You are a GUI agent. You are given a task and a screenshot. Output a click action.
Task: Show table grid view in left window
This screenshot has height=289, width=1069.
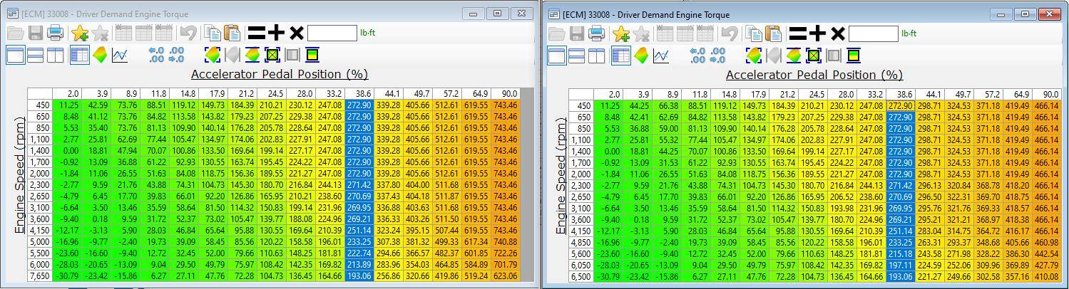pos(79,55)
